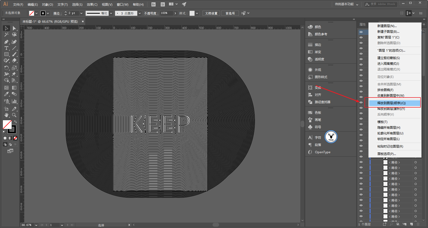This screenshot has width=428, height=228.
Task: Open the 窗口(W) menu
Action: click(x=123, y=5)
